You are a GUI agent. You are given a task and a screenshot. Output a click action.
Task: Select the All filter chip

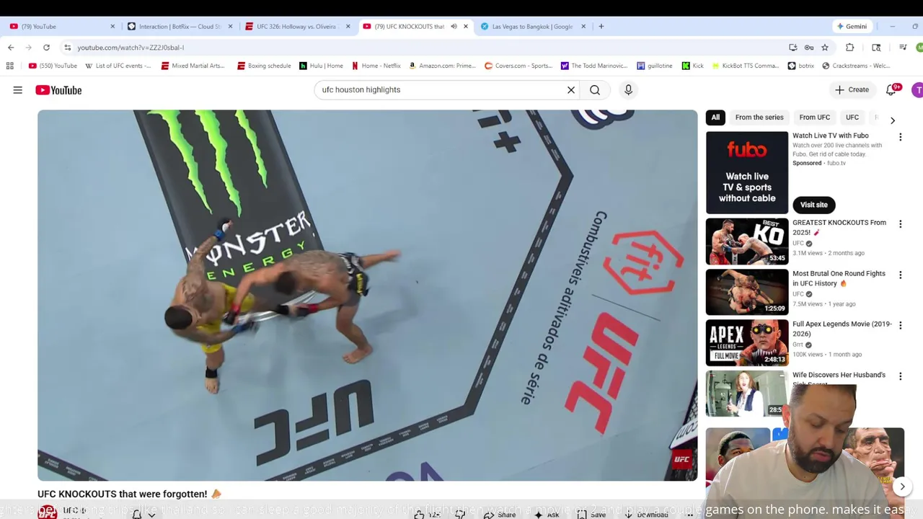click(x=715, y=117)
